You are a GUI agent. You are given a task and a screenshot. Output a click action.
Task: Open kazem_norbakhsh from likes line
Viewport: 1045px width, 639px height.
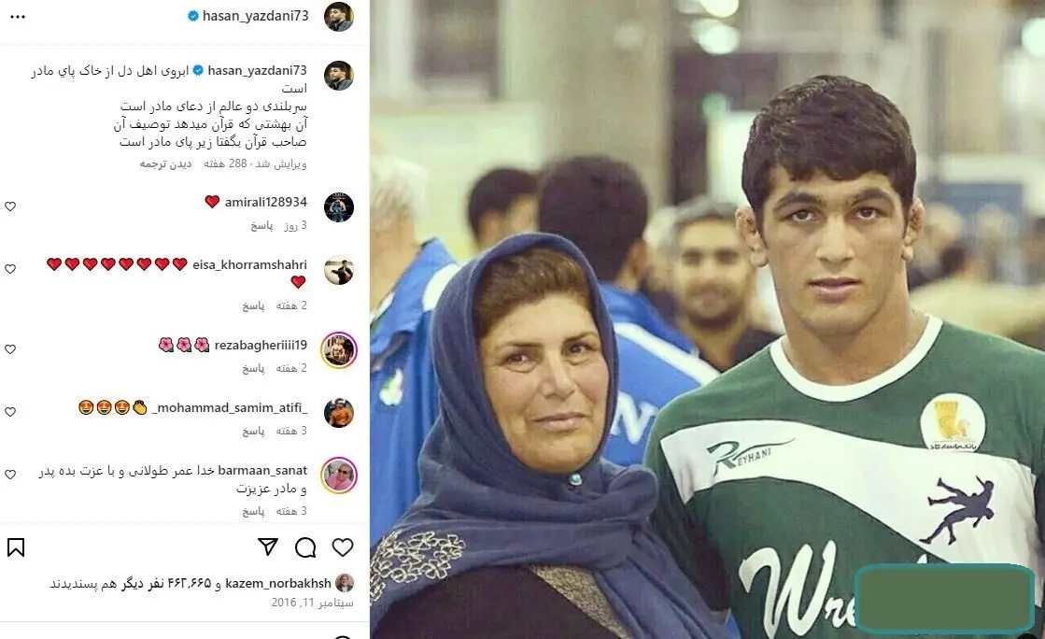point(278,584)
